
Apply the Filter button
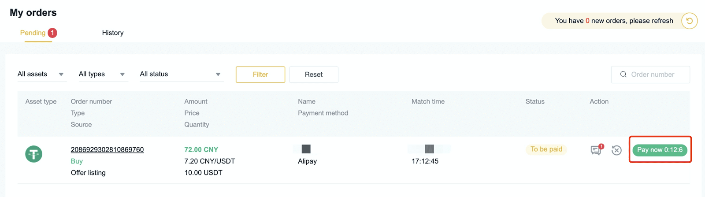[x=260, y=74]
